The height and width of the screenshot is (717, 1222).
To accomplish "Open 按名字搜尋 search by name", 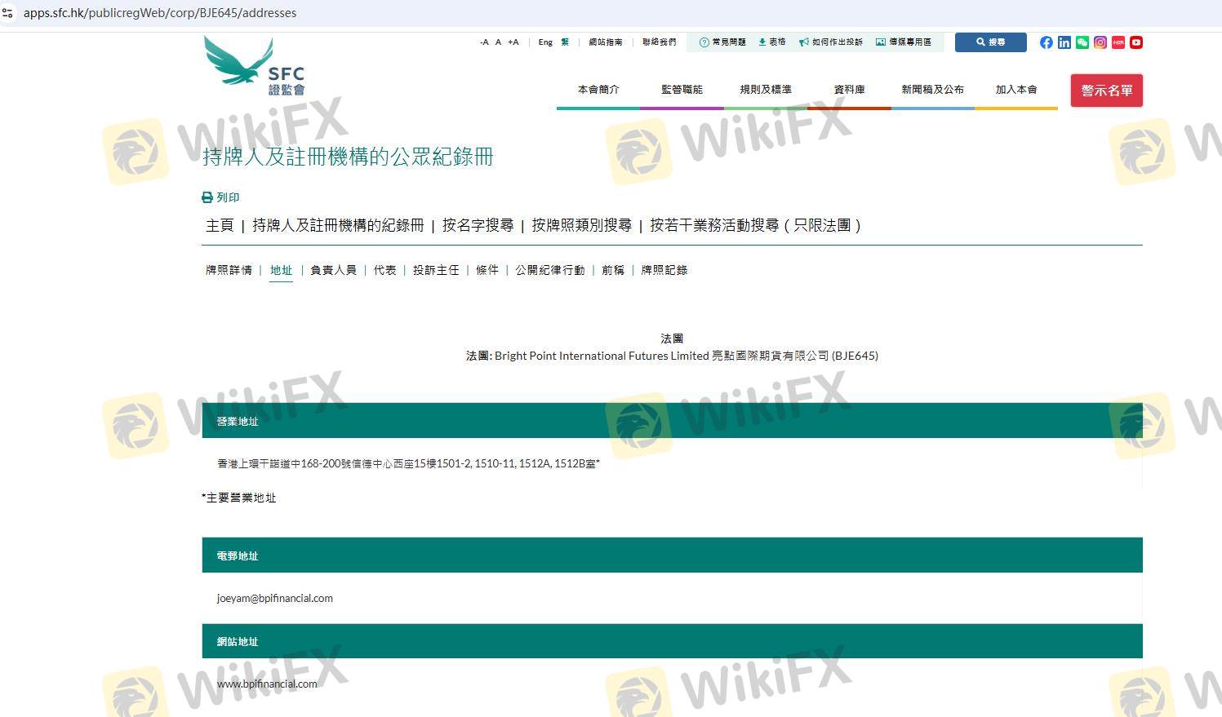I will coord(478,225).
